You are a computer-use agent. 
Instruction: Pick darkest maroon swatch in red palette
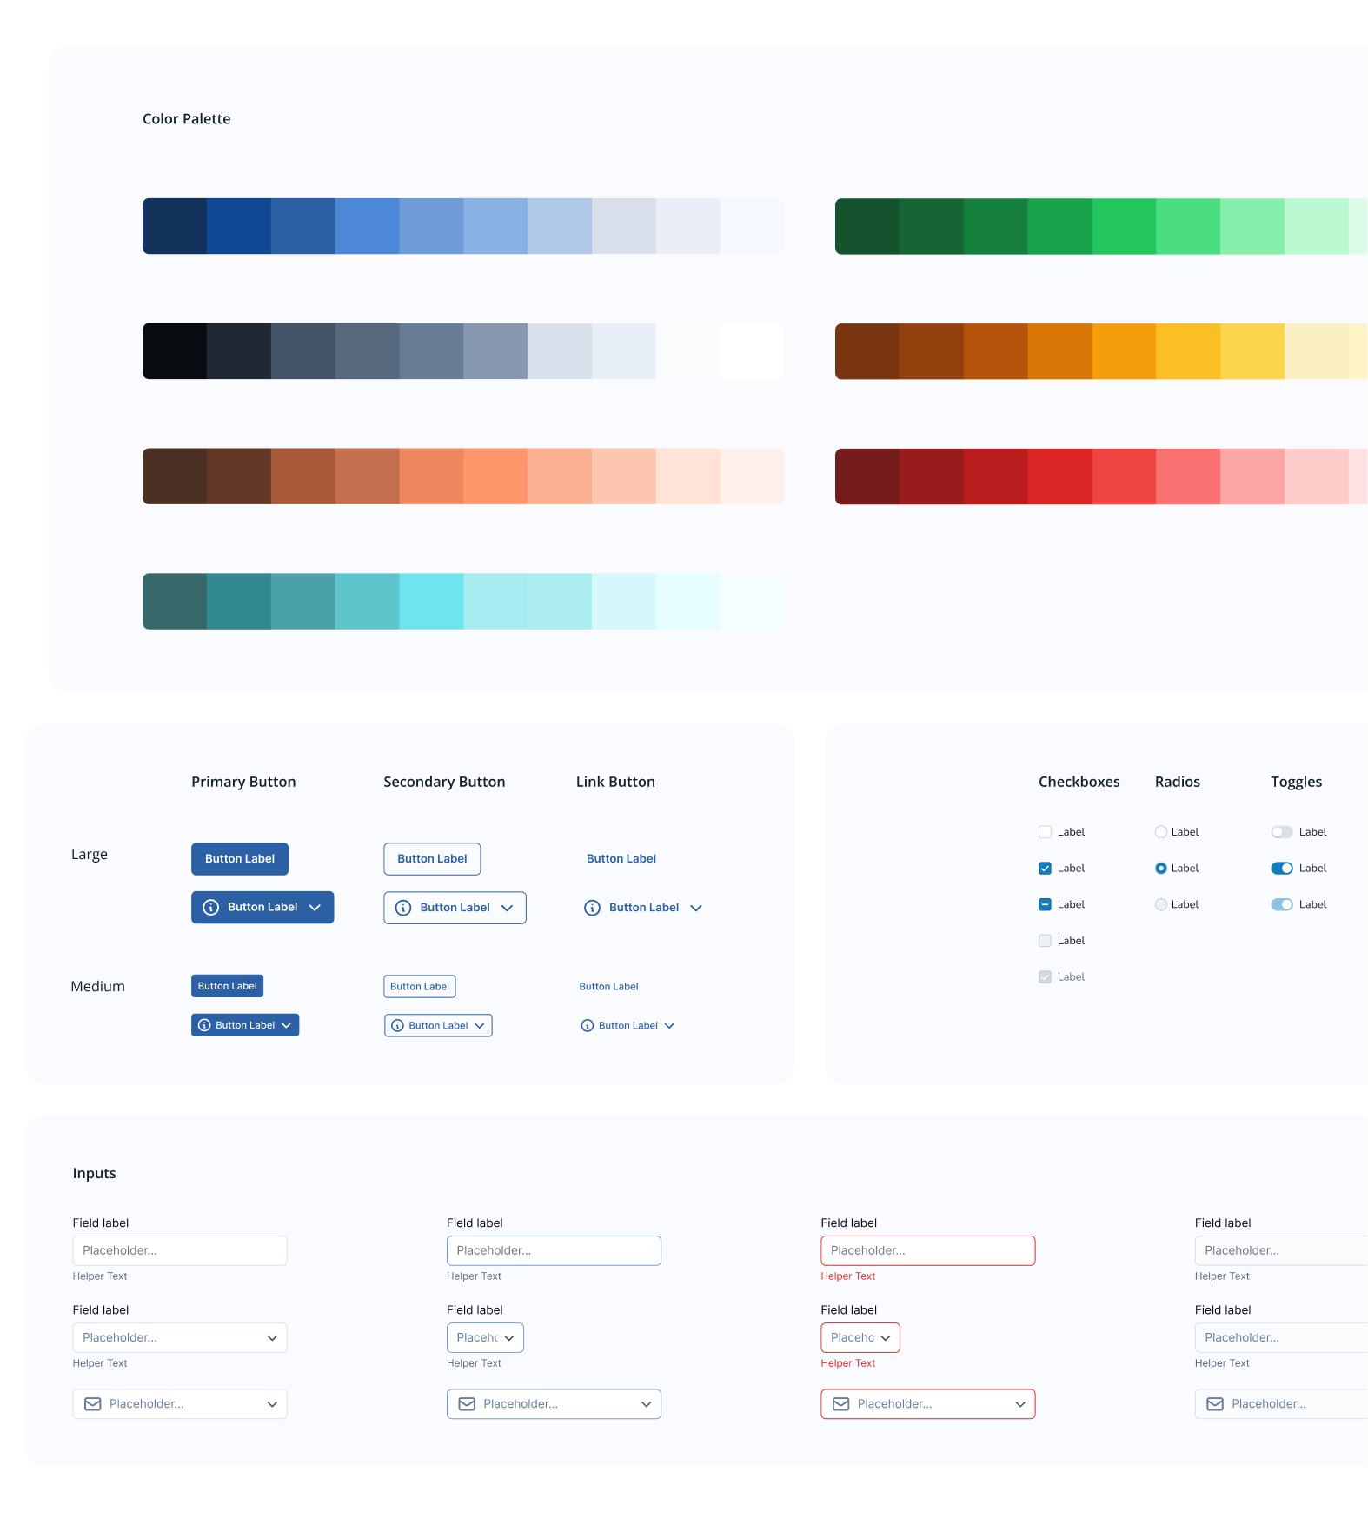click(867, 476)
